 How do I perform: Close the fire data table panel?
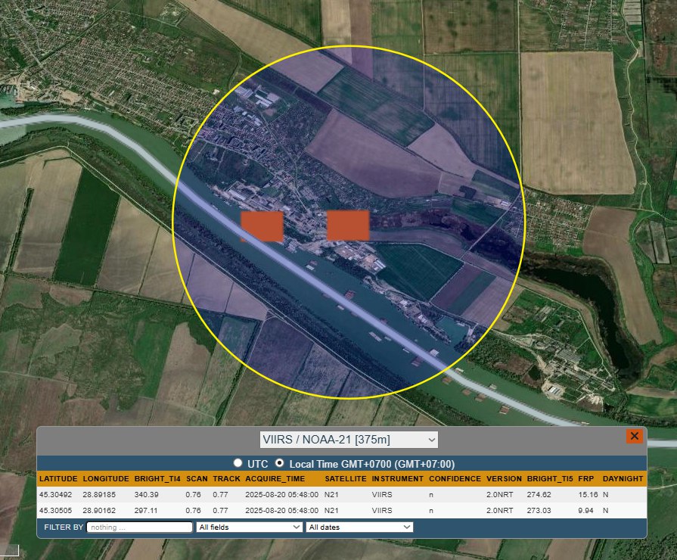(634, 436)
